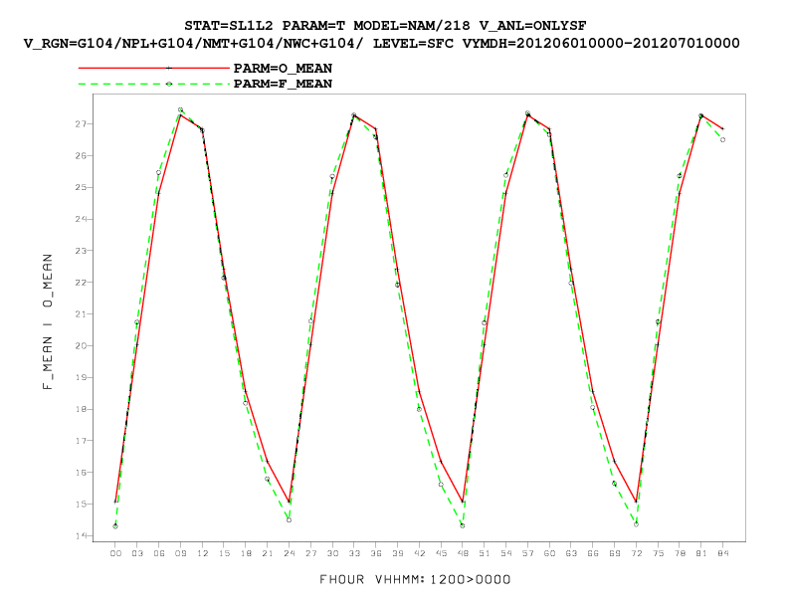Click x-axis tick label 30

tap(332, 553)
